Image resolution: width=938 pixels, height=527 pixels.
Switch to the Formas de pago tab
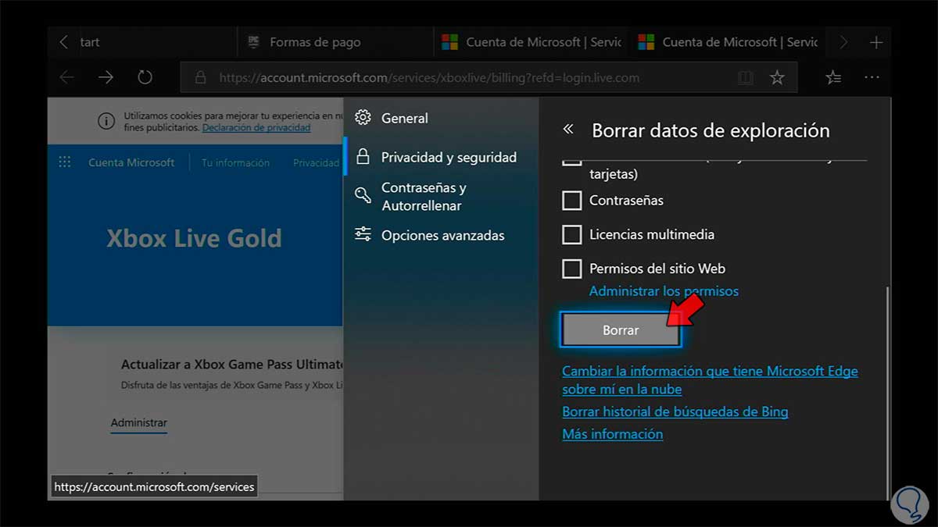click(335, 42)
